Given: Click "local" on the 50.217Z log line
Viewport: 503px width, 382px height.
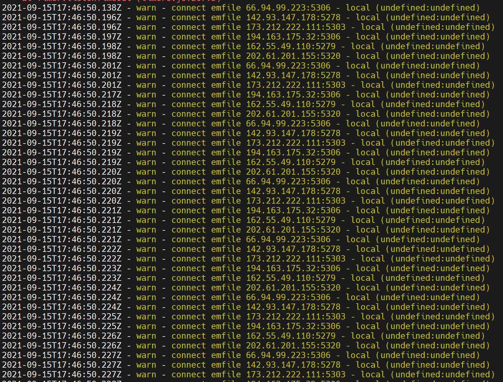Looking at the screenshot, I should pos(368,95).
